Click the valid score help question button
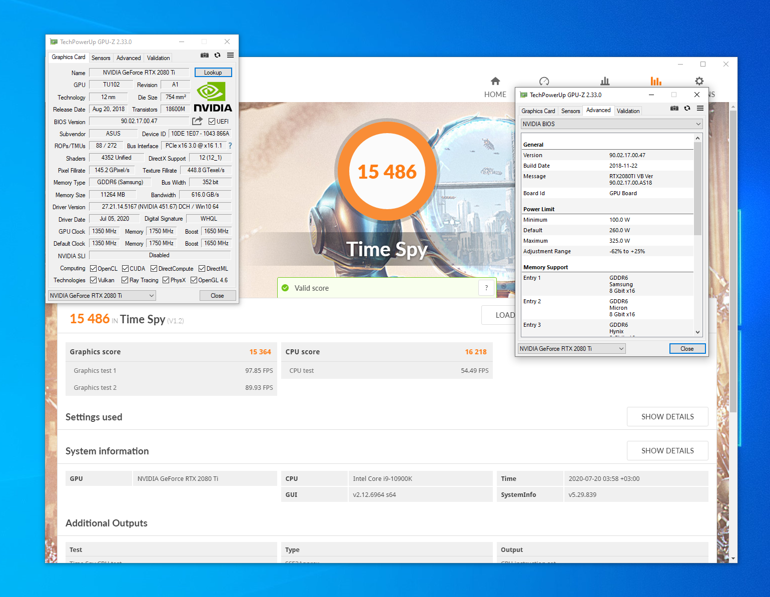770x597 pixels. (486, 288)
